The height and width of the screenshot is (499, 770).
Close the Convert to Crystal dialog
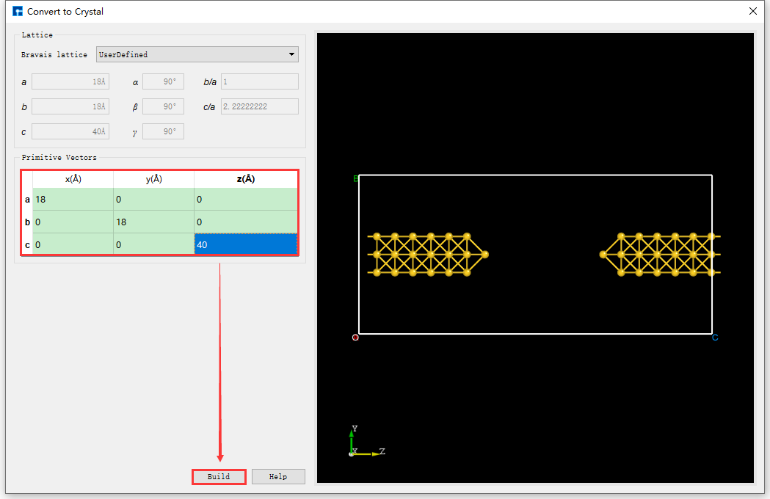752,11
